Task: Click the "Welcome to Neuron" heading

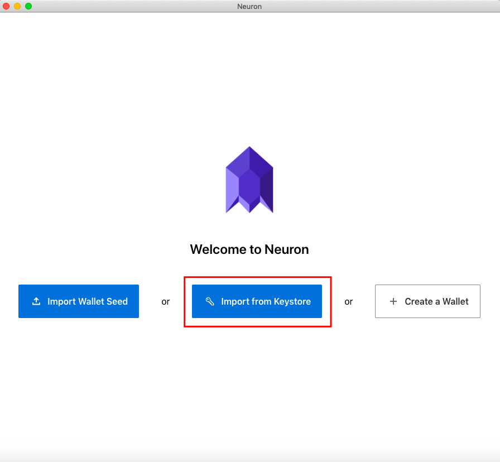Action: [x=249, y=249]
